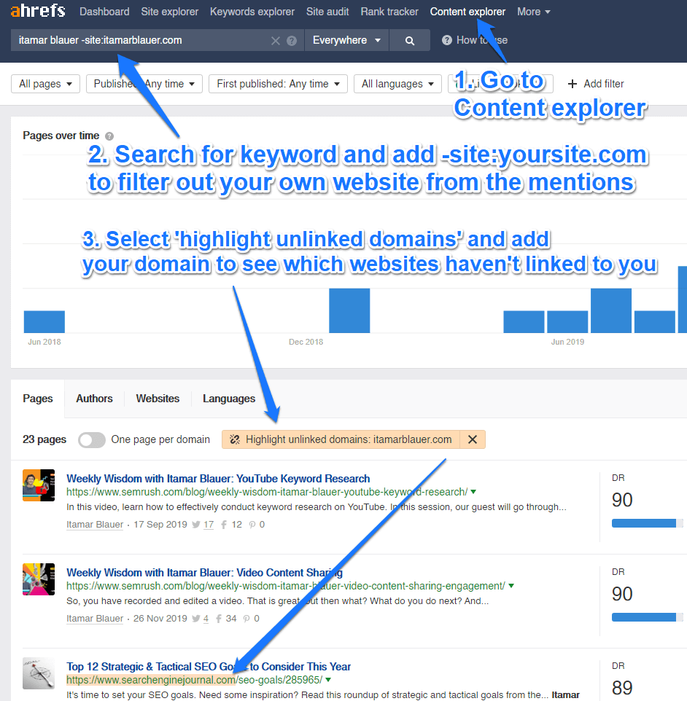
Task: Click the unlinked-domain icon in highlight chip
Action: tap(235, 439)
